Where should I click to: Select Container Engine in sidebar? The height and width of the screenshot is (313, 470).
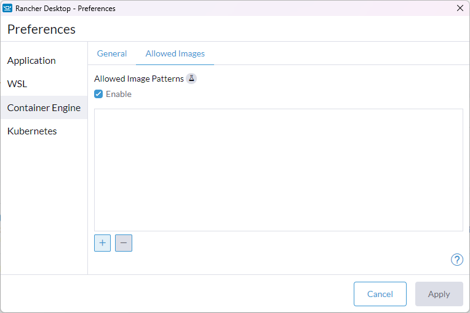[x=44, y=107]
